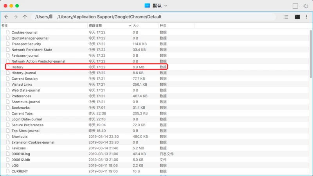Viewport: 313px width, 176px height.
Task: Click the pin window icon
Action: point(306,6)
